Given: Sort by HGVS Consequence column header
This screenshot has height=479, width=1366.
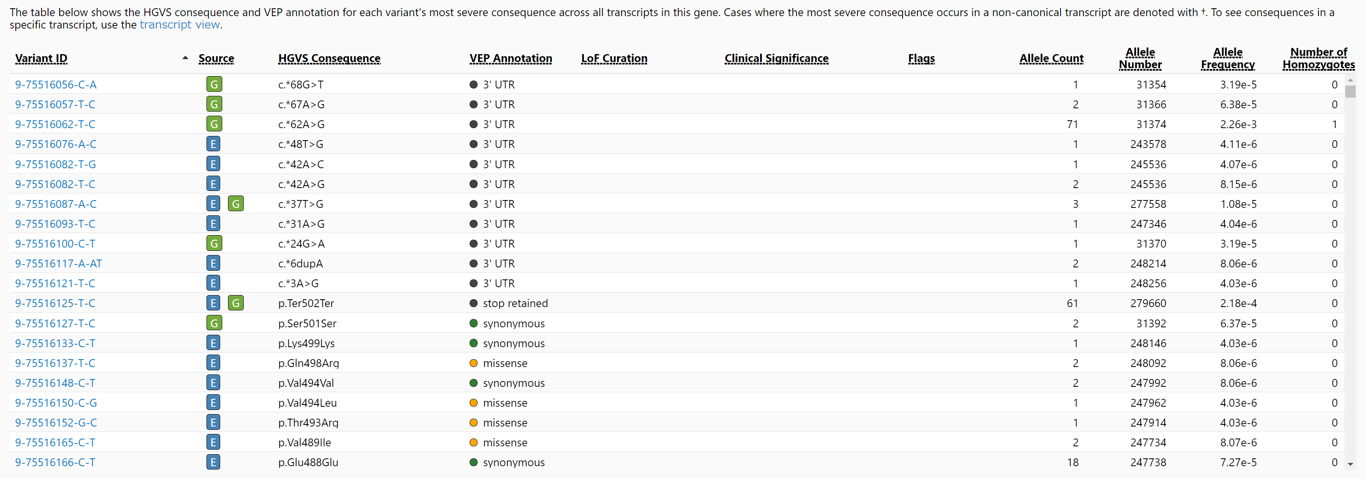Looking at the screenshot, I should click(x=329, y=58).
